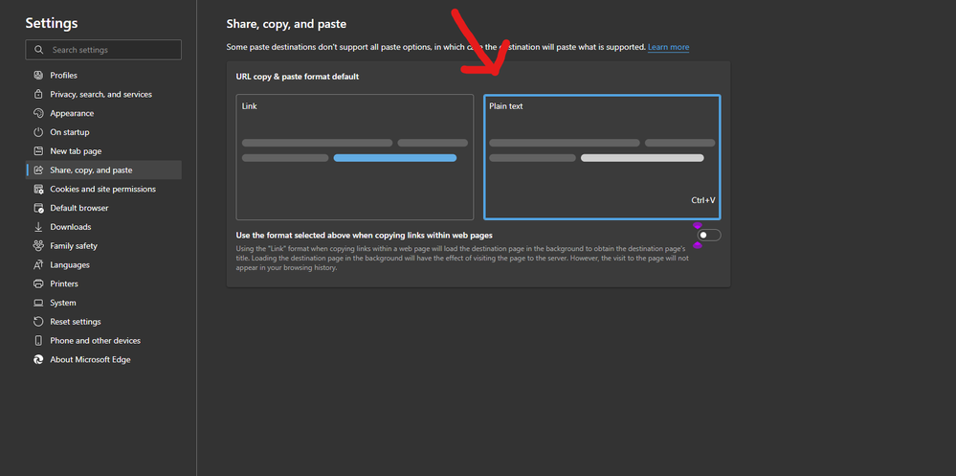Open Appearance settings page
The image size is (956, 476).
pyautogui.click(x=103, y=114)
